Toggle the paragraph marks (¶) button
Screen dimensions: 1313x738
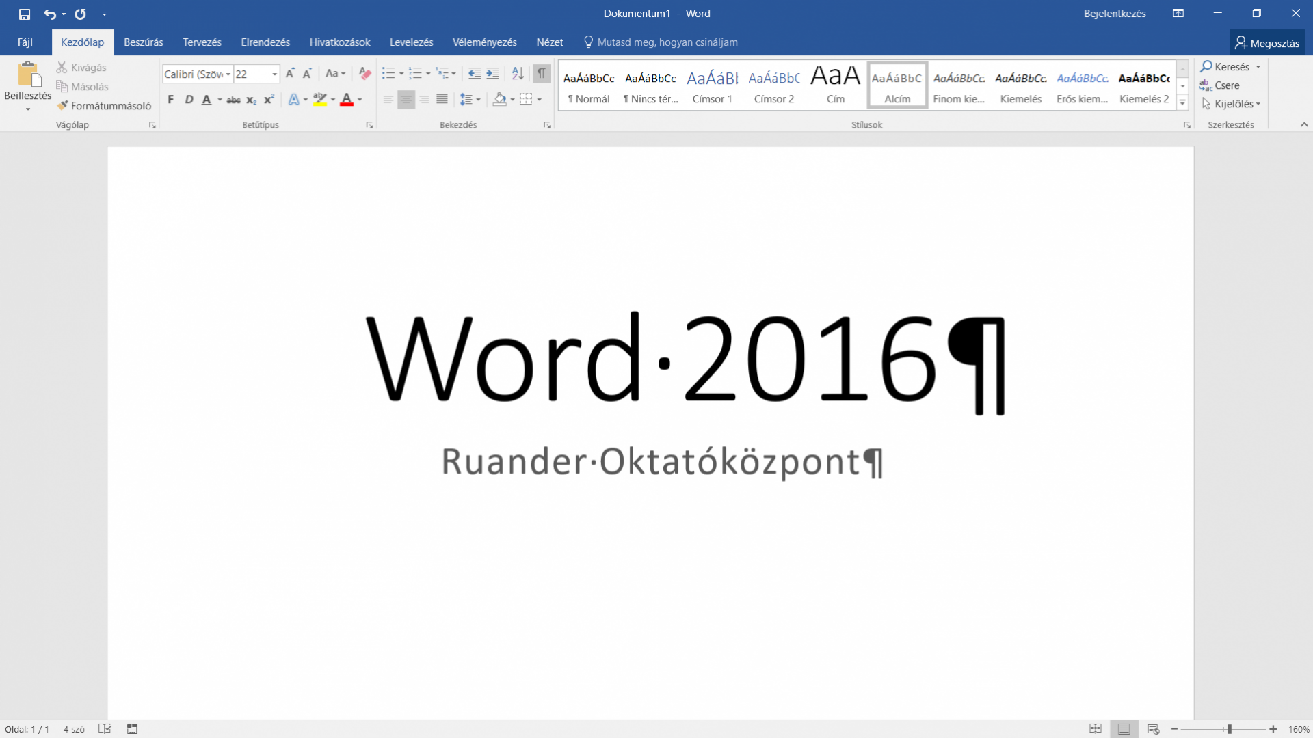point(542,74)
